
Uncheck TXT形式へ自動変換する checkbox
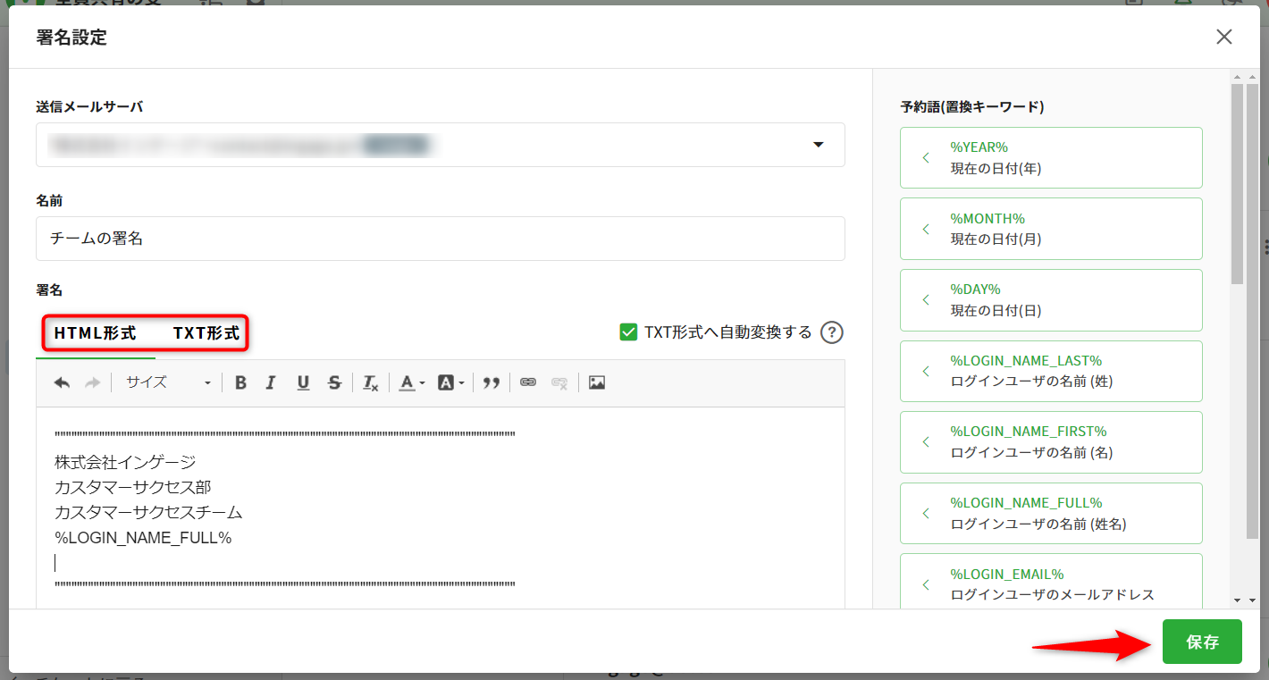(628, 332)
